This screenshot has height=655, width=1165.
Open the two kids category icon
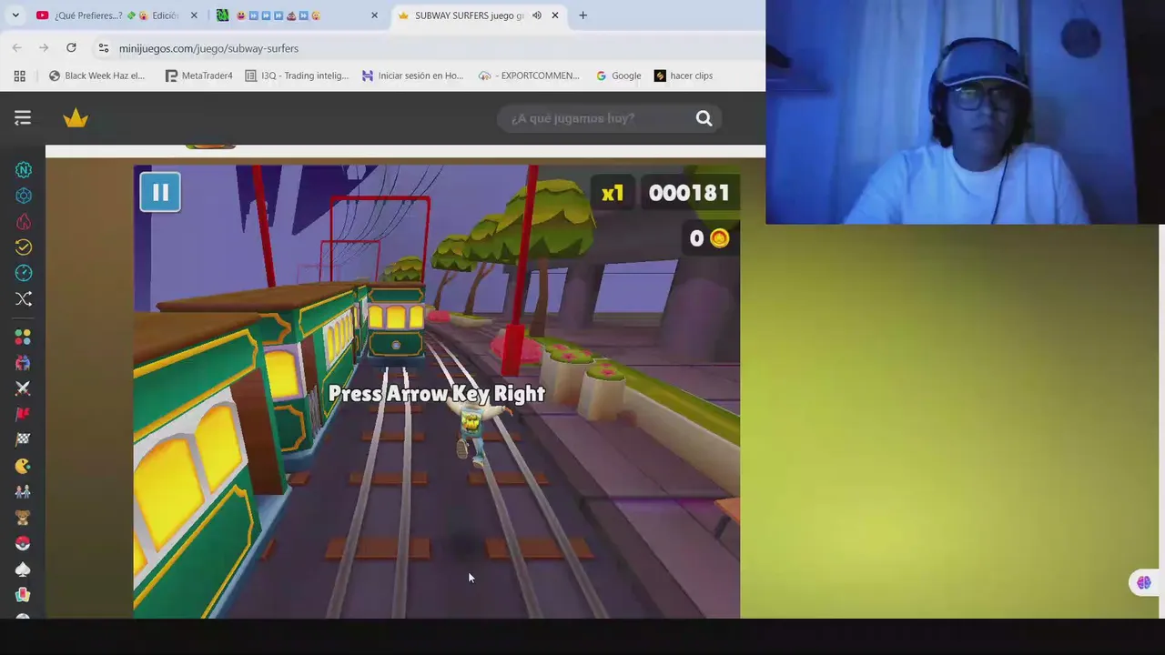(23, 491)
